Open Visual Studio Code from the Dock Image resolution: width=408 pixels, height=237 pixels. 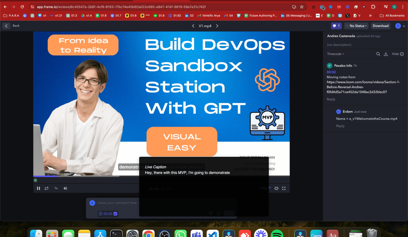(x=213, y=234)
